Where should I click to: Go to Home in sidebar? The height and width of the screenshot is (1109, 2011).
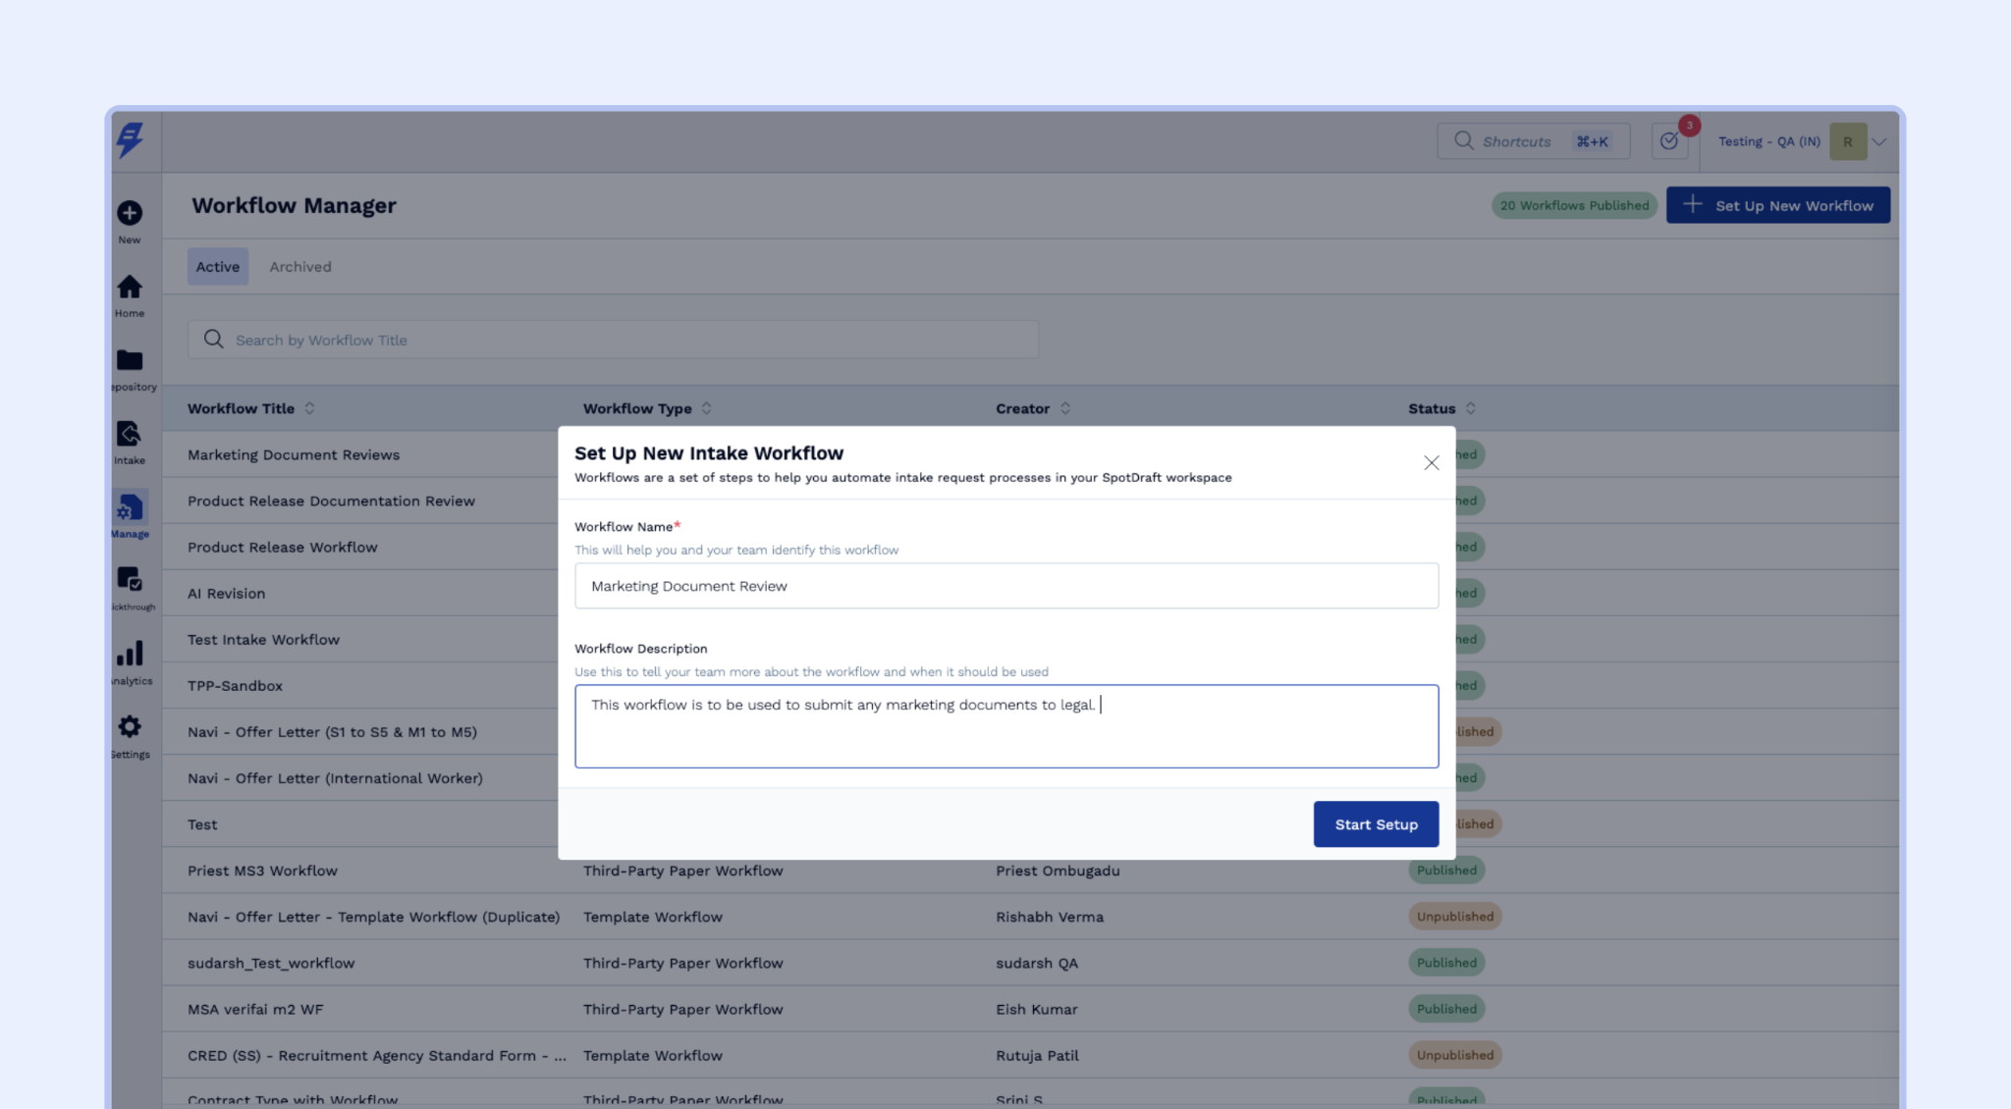[x=130, y=288]
